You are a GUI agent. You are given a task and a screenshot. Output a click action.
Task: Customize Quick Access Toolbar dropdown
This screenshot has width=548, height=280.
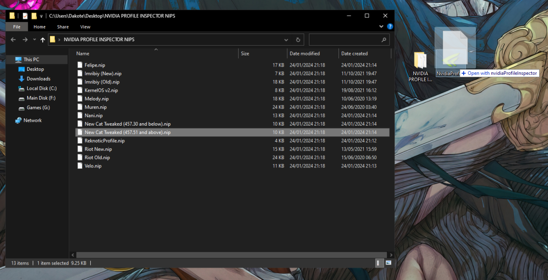pos(42,16)
